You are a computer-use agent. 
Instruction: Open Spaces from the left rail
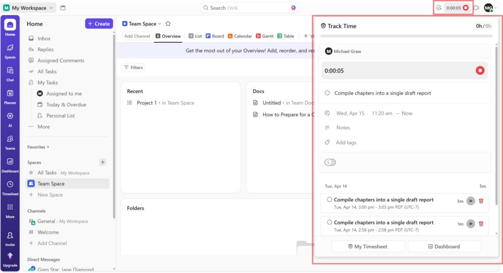coord(10,51)
